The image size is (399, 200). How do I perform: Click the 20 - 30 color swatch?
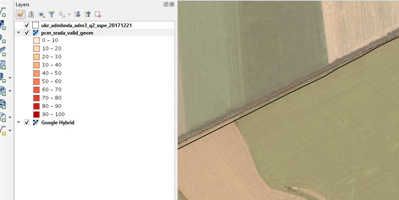pos(36,57)
